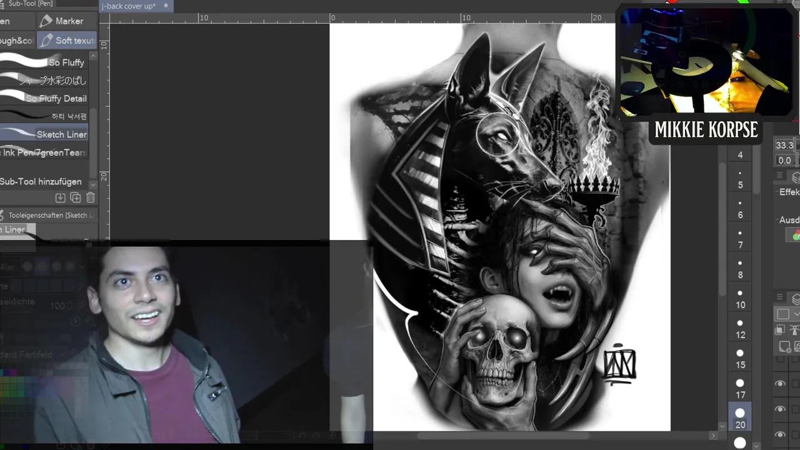Screen dimensions: 800x450
Task: Click canvas vertical scrollbar down arrow
Action: coord(723,426)
